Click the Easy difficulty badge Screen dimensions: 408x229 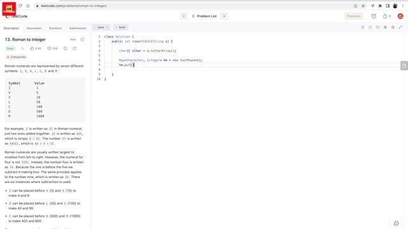10,48
